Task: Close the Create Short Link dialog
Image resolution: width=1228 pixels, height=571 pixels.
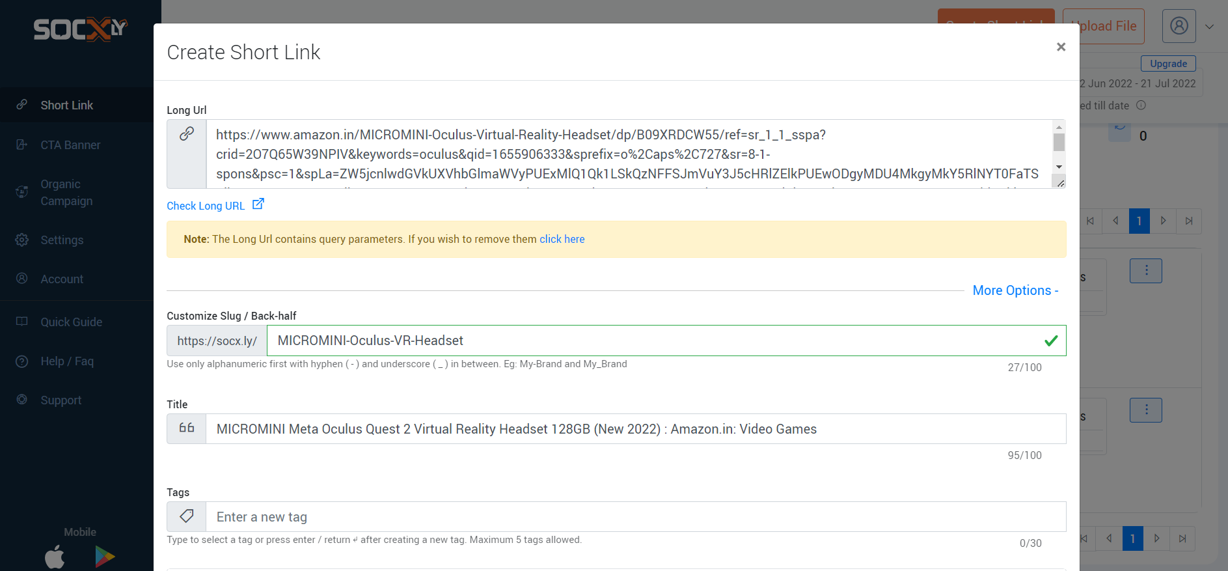Action: click(1061, 47)
